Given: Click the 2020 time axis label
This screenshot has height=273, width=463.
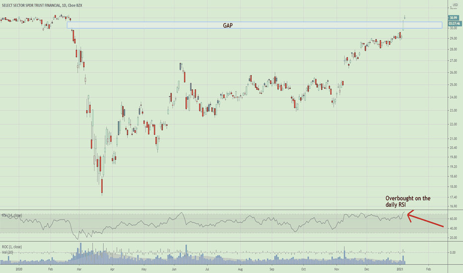Looking at the screenshot, I should 19,269.
